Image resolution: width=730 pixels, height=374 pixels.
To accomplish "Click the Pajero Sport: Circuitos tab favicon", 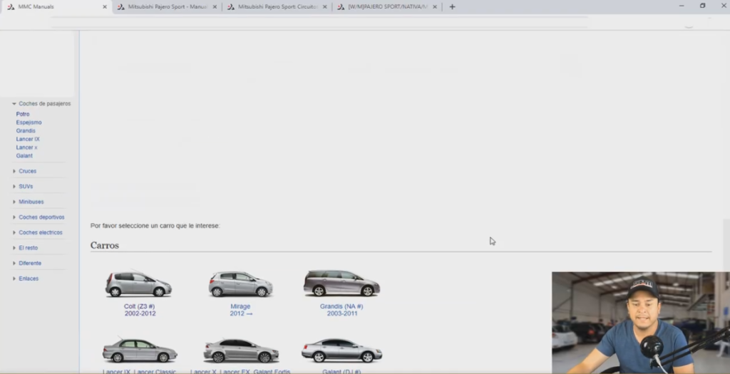I will (230, 7).
